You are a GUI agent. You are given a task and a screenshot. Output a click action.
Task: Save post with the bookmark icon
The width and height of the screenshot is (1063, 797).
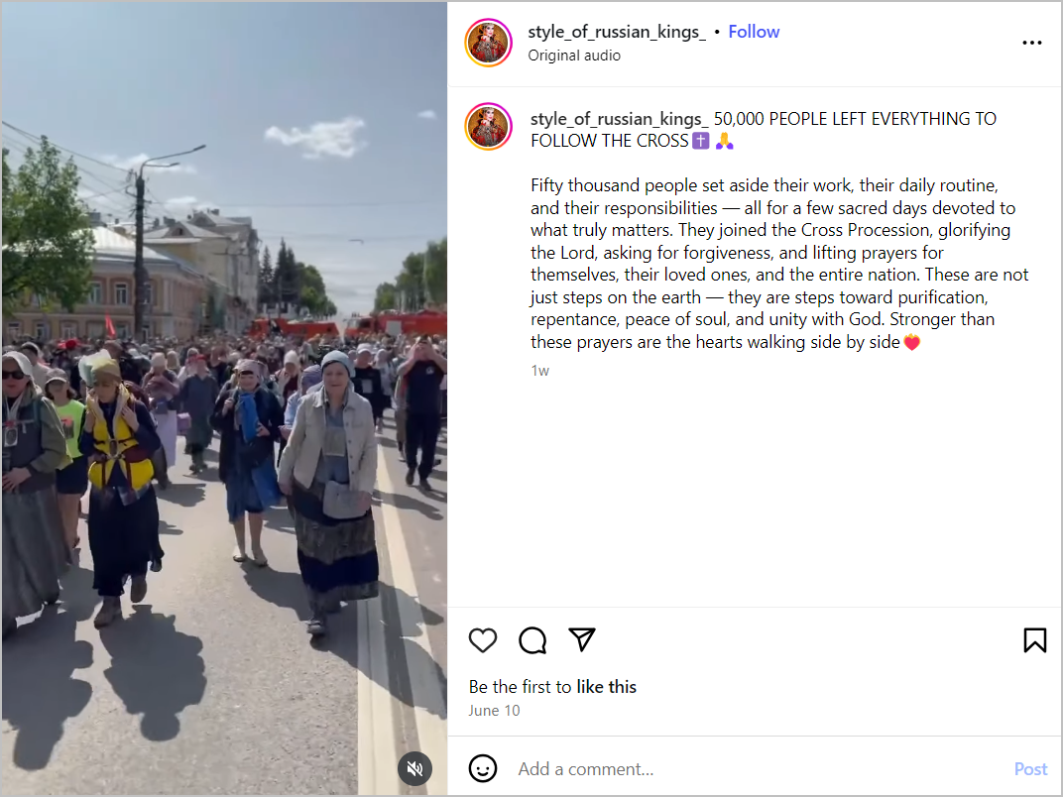point(1034,639)
